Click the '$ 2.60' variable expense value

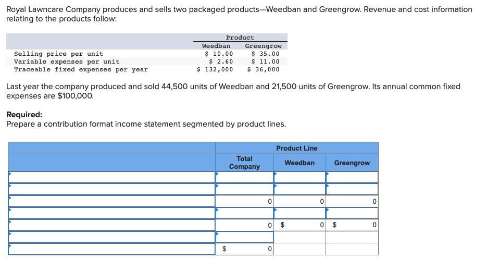221,61
